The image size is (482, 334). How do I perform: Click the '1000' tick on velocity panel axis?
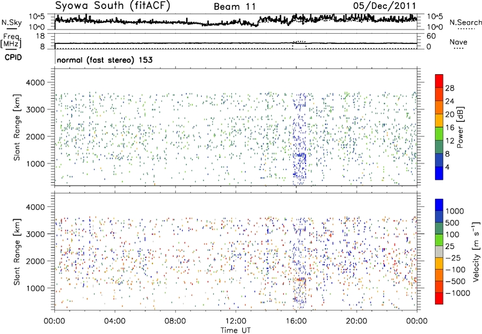(x=35, y=288)
